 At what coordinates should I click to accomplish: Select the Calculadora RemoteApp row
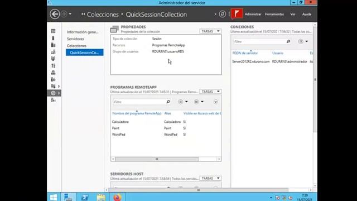pyautogui.click(x=166, y=122)
